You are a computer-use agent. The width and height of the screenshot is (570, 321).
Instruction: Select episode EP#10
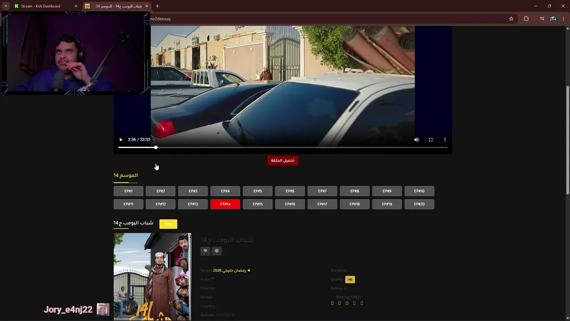(x=419, y=191)
